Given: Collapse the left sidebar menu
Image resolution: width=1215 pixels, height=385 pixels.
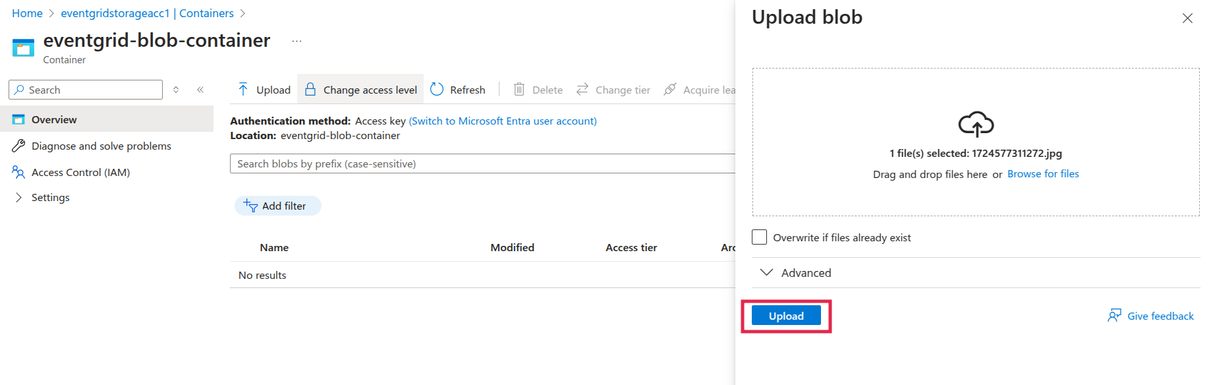Looking at the screenshot, I should [x=200, y=90].
